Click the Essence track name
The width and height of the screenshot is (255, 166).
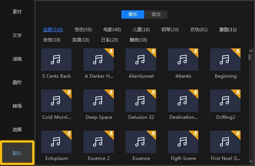coord(141,158)
